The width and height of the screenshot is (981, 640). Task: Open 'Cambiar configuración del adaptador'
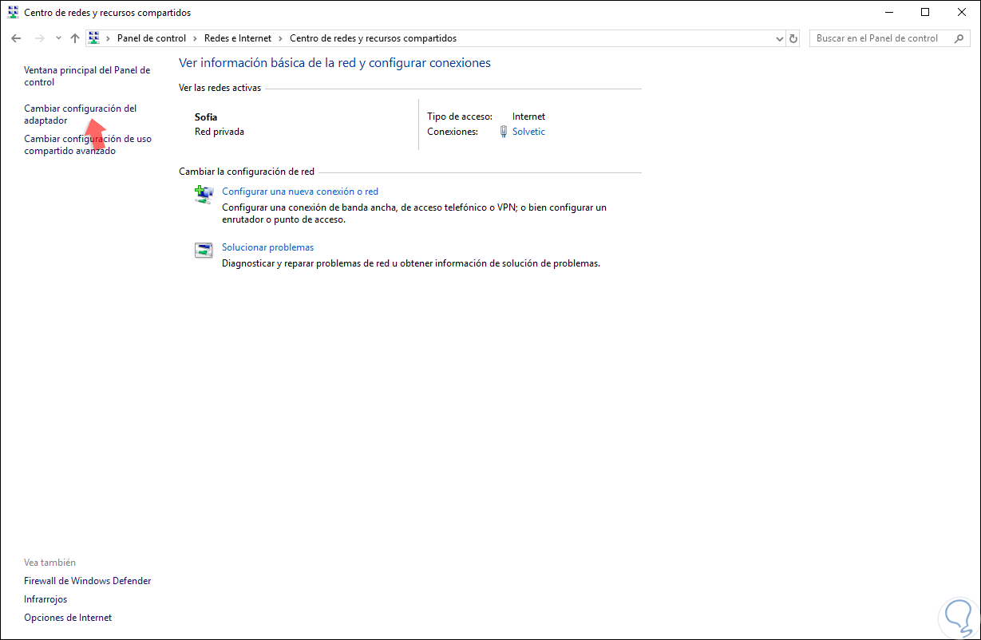coord(80,114)
